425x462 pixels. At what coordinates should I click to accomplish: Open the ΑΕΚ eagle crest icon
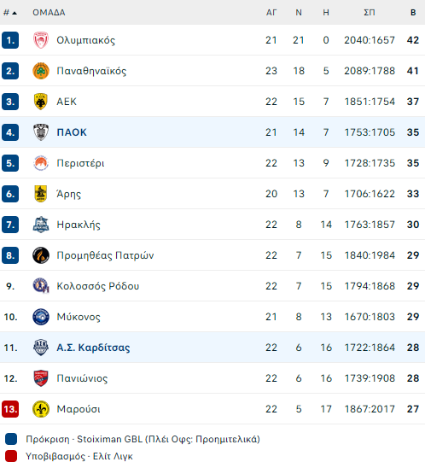pos(41,102)
